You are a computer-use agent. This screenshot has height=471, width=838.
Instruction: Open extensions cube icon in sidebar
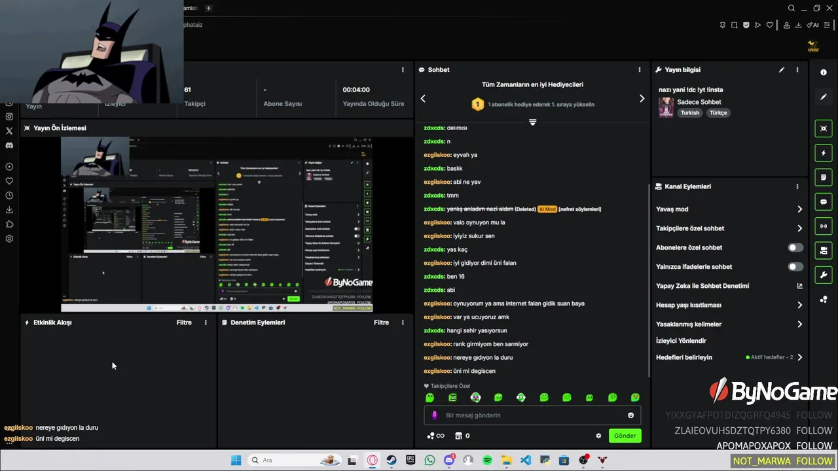(9, 224)
